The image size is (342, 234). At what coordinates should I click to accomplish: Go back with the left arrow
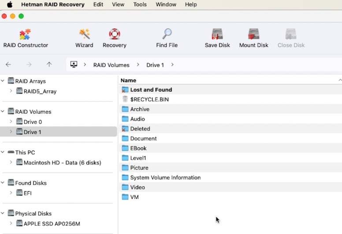(x=8, y=64)
